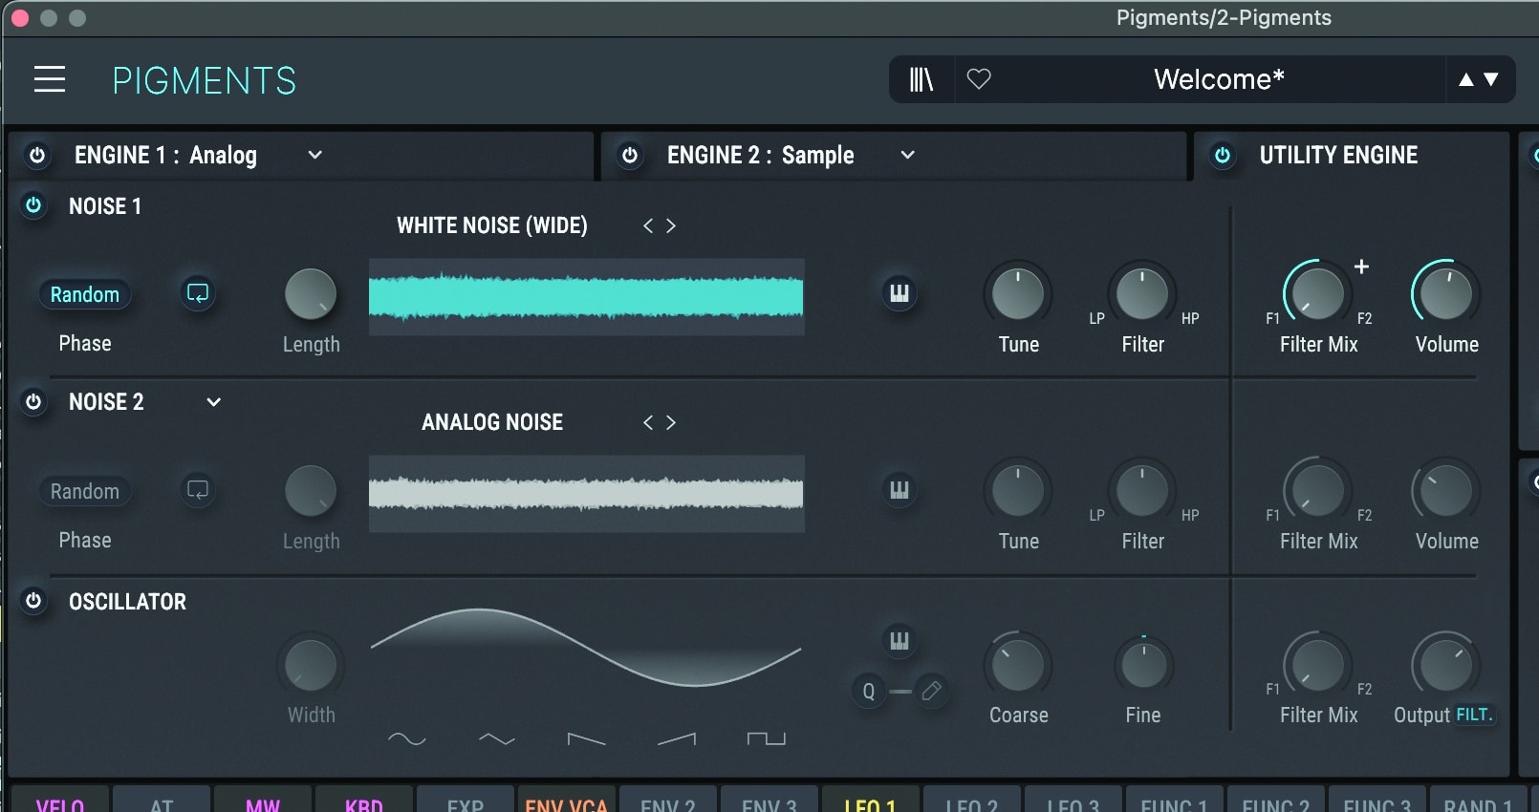The height and width of the screenshot is (812, 1539).
Task: Disable Noise 1 power button
Action: tap(33, 205)
